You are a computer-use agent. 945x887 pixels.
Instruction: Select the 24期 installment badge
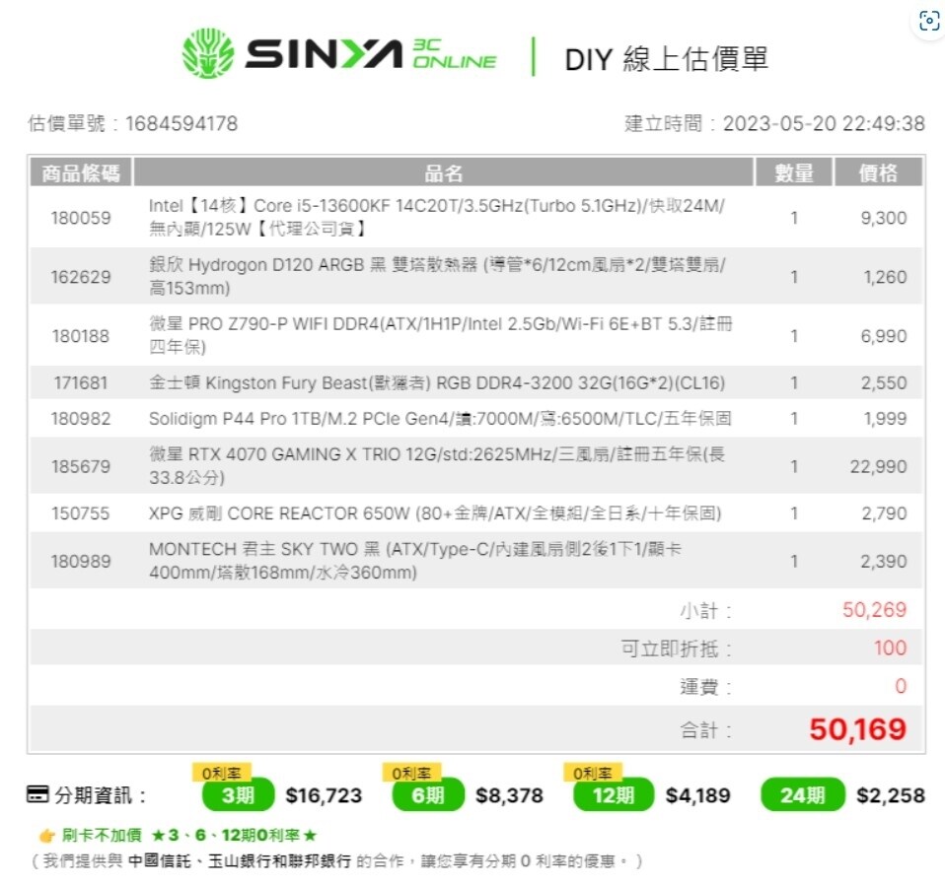tap(802, 795)
